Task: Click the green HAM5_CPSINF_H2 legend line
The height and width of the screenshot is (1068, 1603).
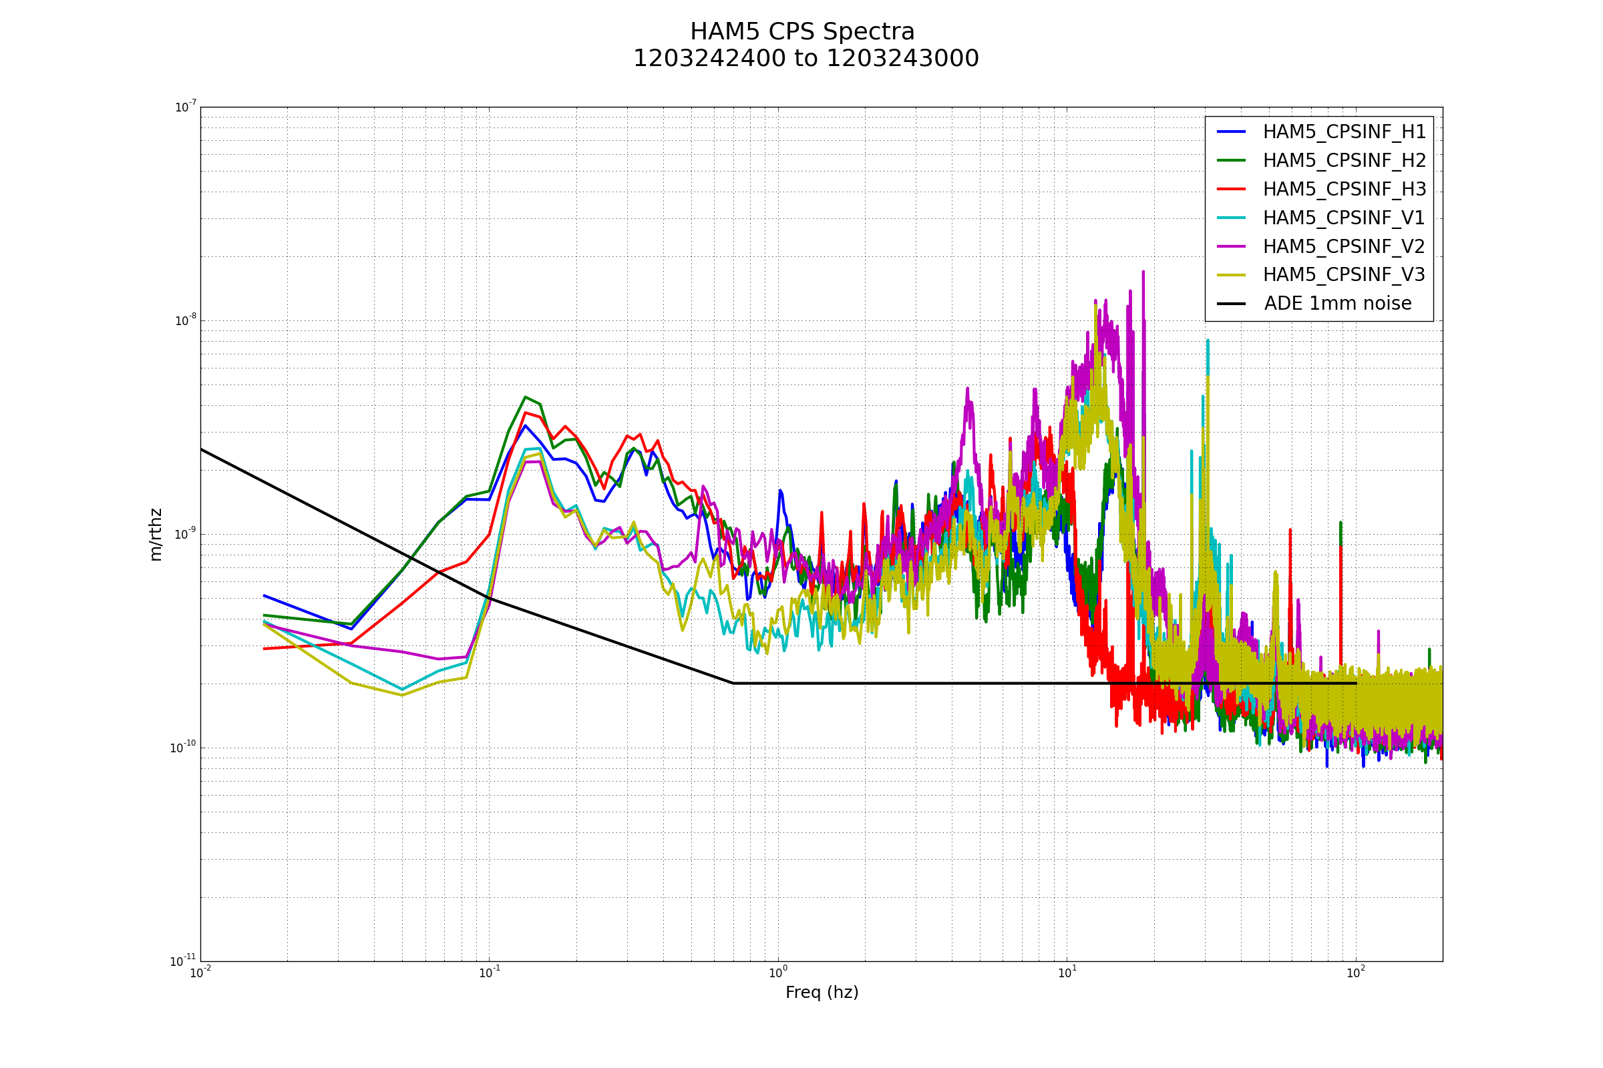Action: [1231, 160]
